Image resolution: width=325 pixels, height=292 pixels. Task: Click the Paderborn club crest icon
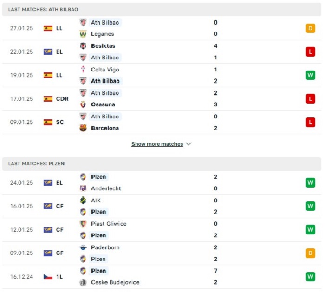coord(83,247)
